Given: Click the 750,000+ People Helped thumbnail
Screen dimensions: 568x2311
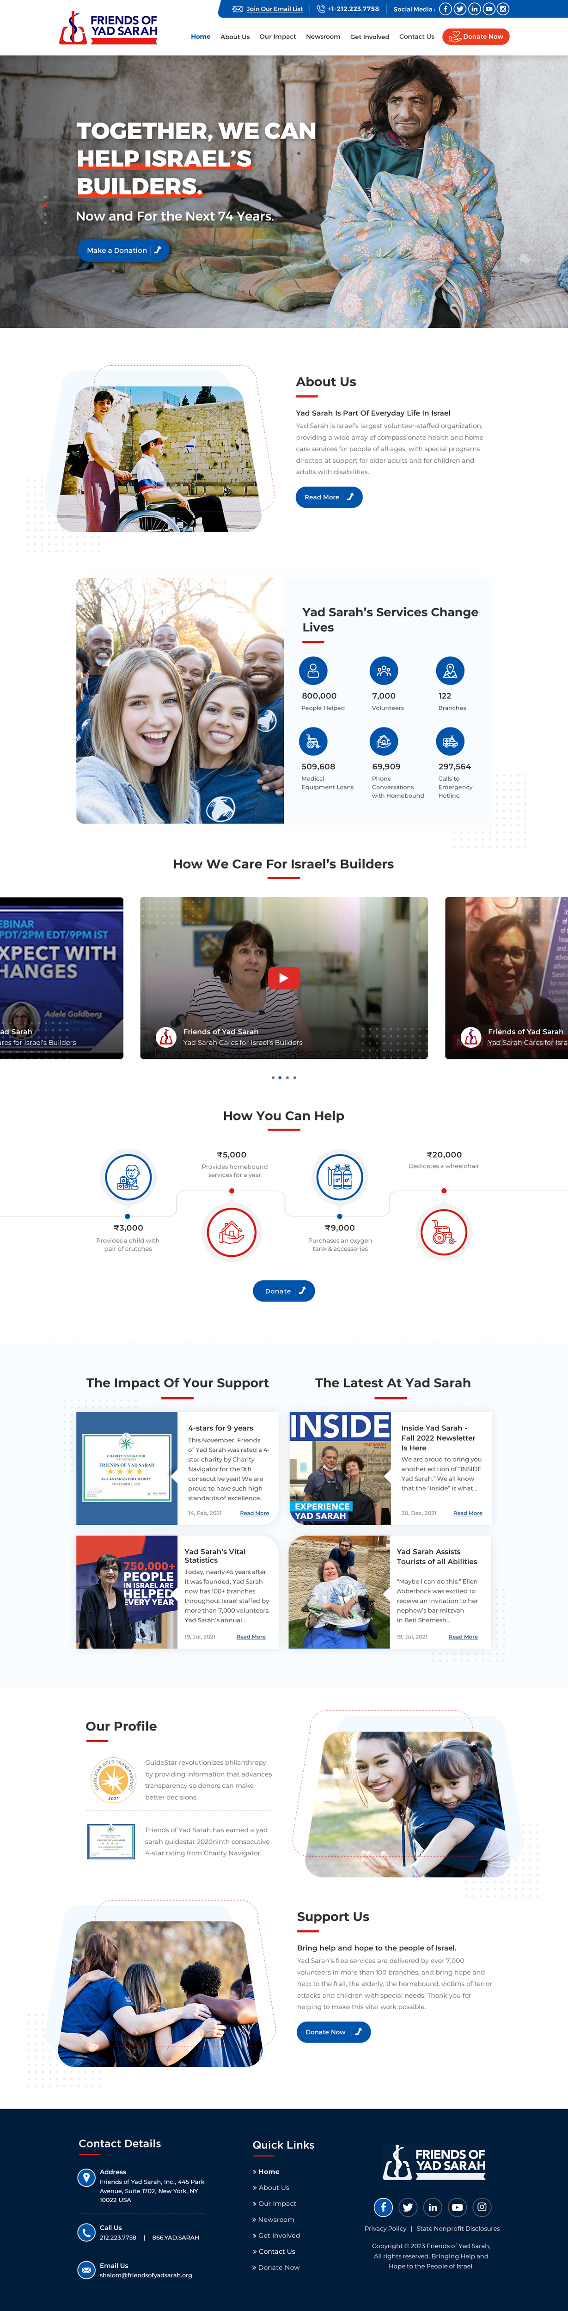Looking at the screenshot, I should pos(127,1592).
